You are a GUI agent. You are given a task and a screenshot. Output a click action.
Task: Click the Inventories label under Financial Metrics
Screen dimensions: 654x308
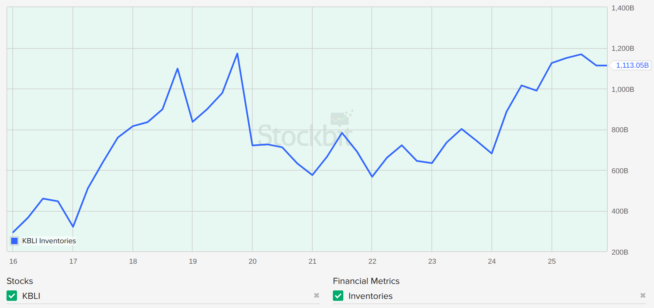point(370,296)
